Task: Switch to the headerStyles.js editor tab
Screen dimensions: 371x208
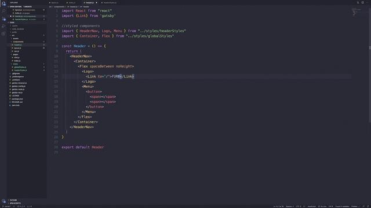Action: [110, 2]
